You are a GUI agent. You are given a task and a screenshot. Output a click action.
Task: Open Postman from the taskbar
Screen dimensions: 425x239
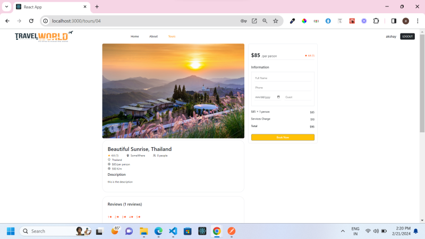pyautogui.click(x=231, y=231)
